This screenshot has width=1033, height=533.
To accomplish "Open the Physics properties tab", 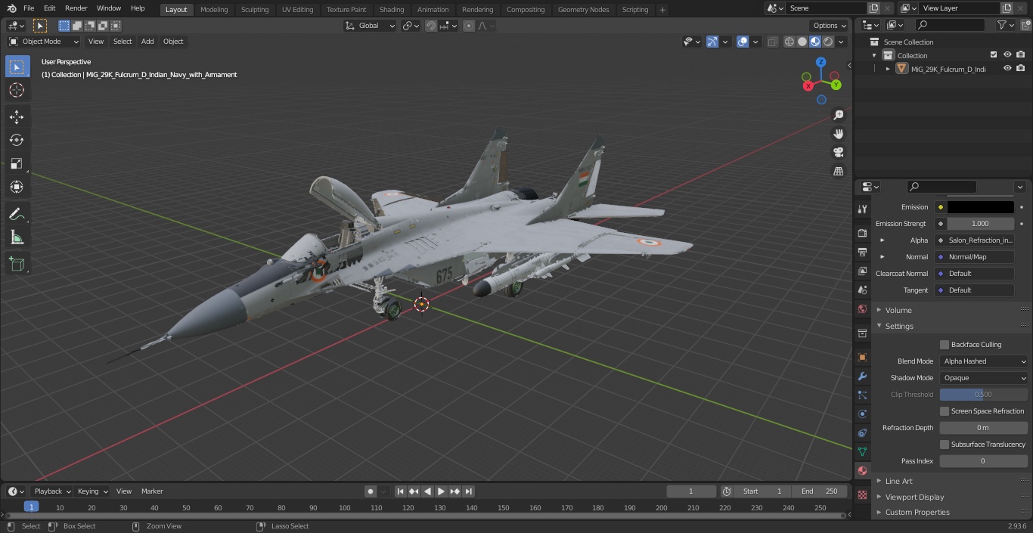I will point(862,414).
